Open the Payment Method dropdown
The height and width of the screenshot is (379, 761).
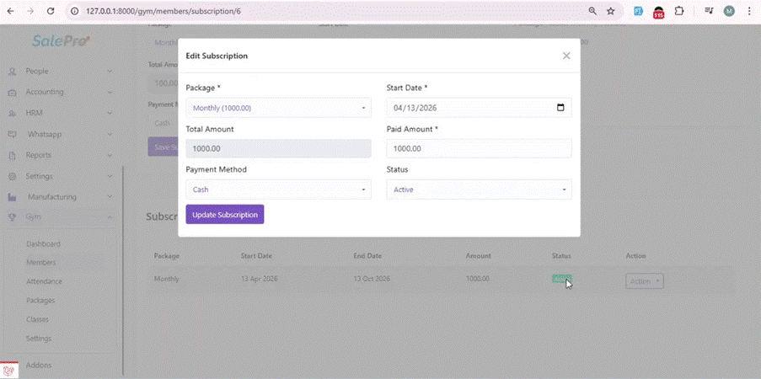point(278,189)
